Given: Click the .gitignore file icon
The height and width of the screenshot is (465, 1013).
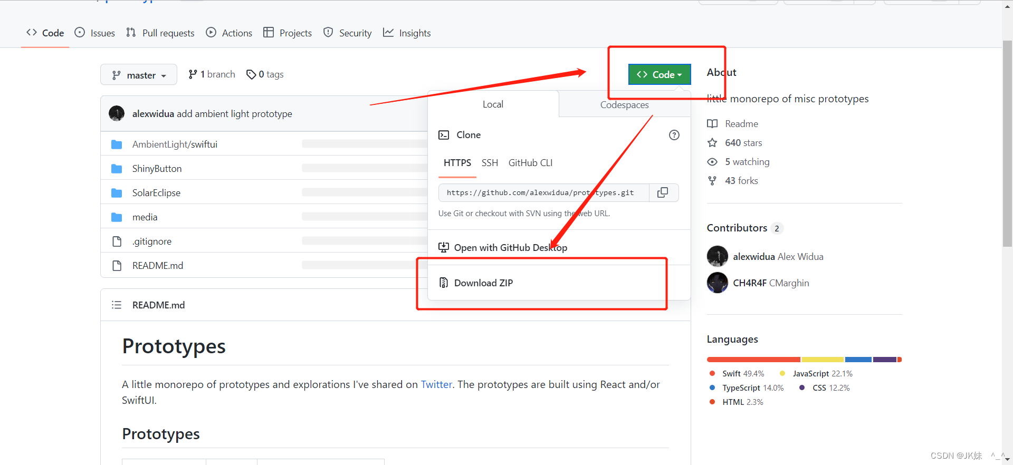Looking at the screenshot, I should [x=117, y=241].
